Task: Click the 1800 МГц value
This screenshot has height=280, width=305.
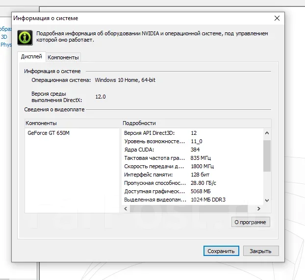Action: pyautogui.click(x=203, y=166)
